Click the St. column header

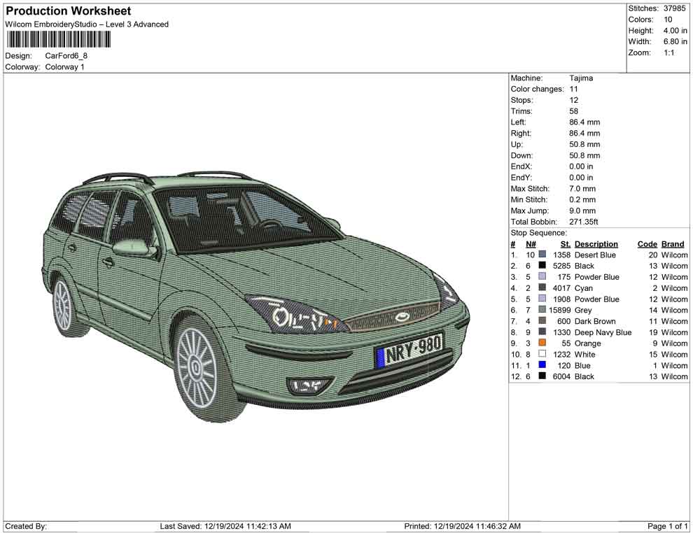coord(566,244)
